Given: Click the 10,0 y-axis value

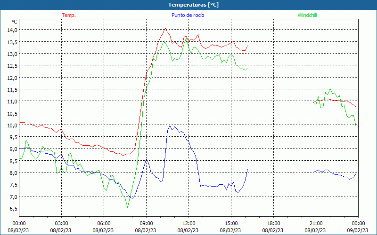Looking at the screenshot, I should click(x=12, y=125).
